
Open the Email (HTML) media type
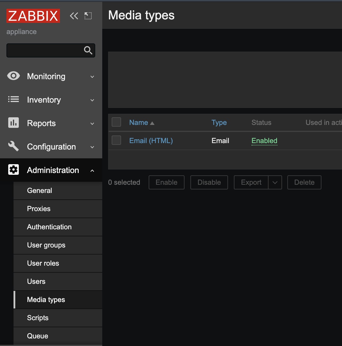click(151, 140)
